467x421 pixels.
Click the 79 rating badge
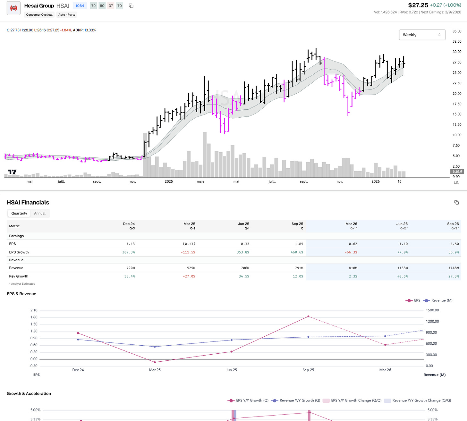[x=93, y=6]
